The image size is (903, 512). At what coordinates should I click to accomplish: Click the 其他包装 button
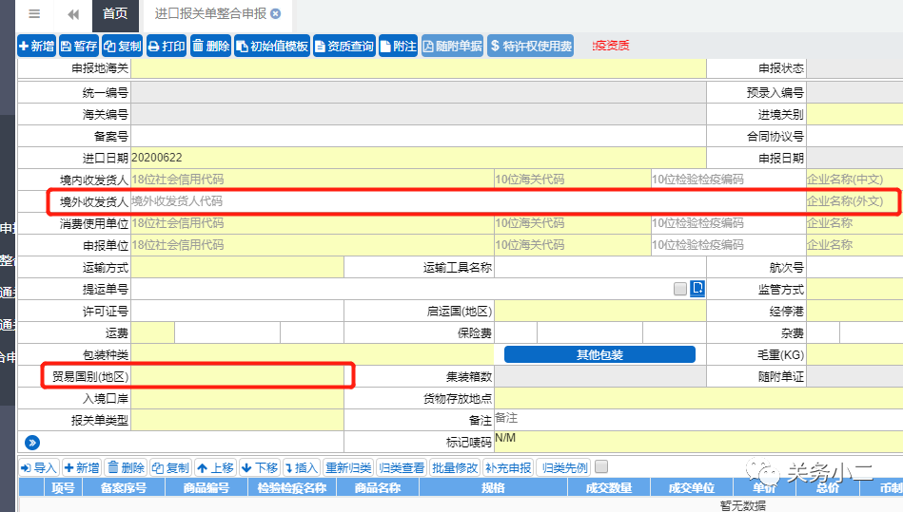click(599, 354)
